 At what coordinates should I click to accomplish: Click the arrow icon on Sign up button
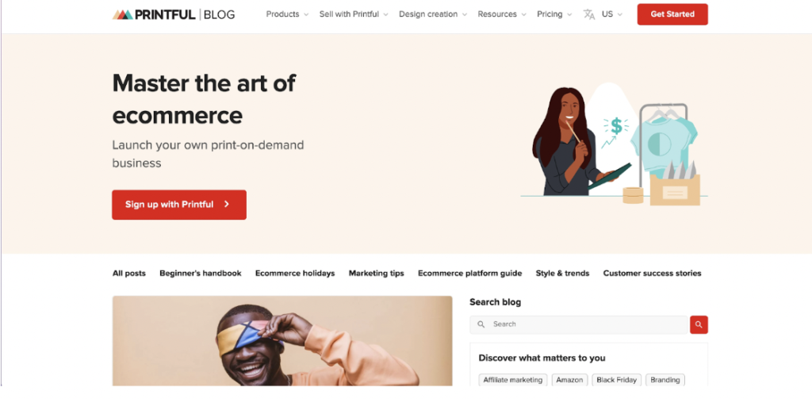tap(227, 205)
